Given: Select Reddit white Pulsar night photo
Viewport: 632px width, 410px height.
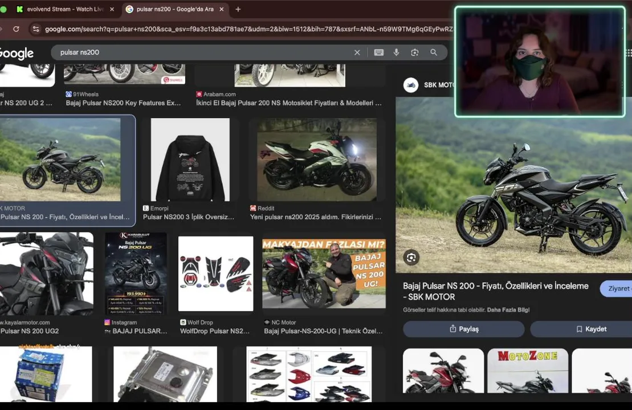Looking at the screenshot, I should (x=317, y=159).
